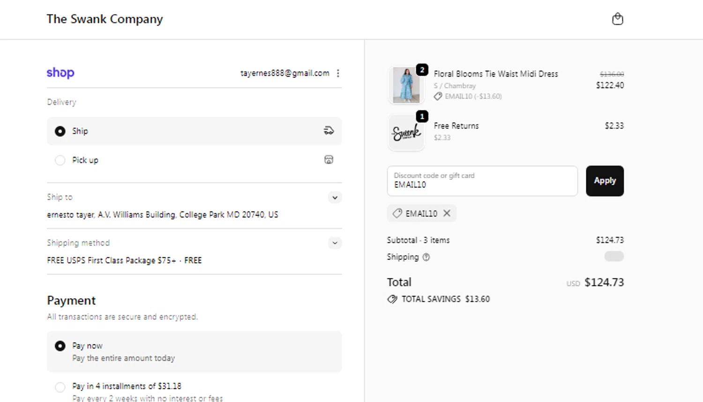Screen dimensions: 703x402
Task: Click email tayernes888@gmail.com
Action: [x=285, y=73]
